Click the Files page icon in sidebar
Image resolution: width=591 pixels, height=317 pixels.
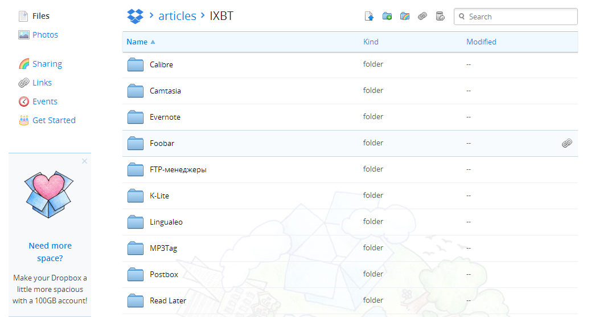tap(23, 16)
